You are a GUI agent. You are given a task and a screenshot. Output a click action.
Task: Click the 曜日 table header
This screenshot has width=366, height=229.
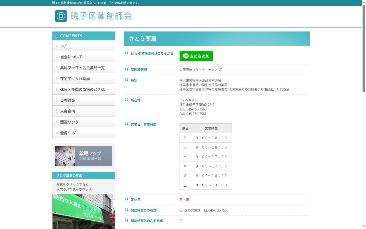[186, 129]
